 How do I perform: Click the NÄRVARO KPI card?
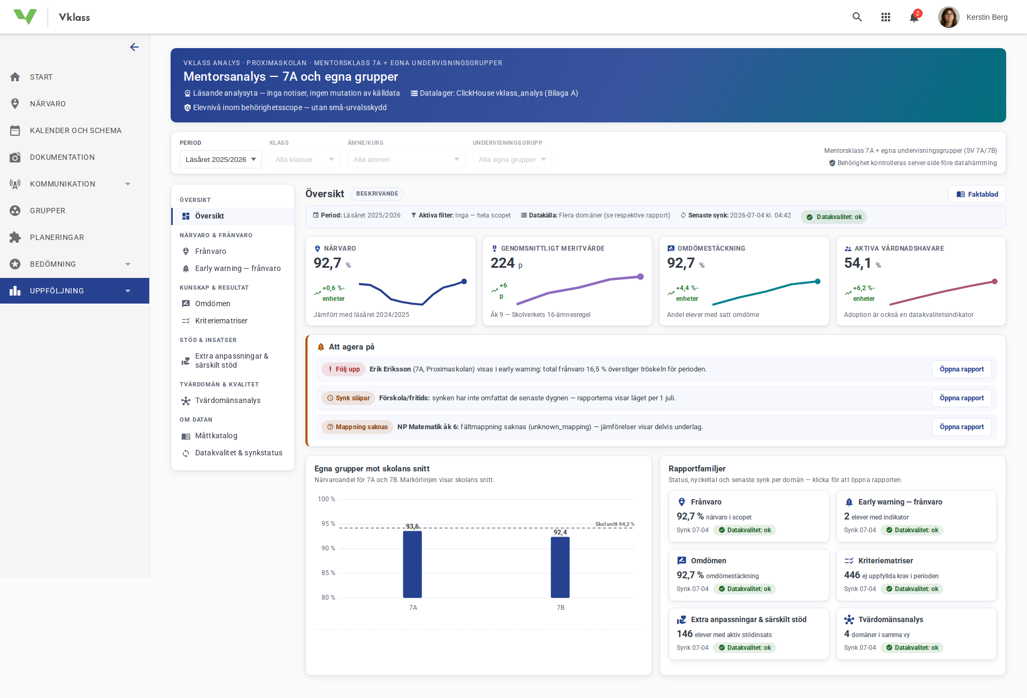tap(390, 281)
